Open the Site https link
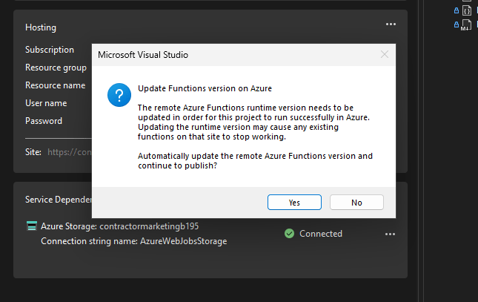 pyautogui.click(x=70, y=152)
